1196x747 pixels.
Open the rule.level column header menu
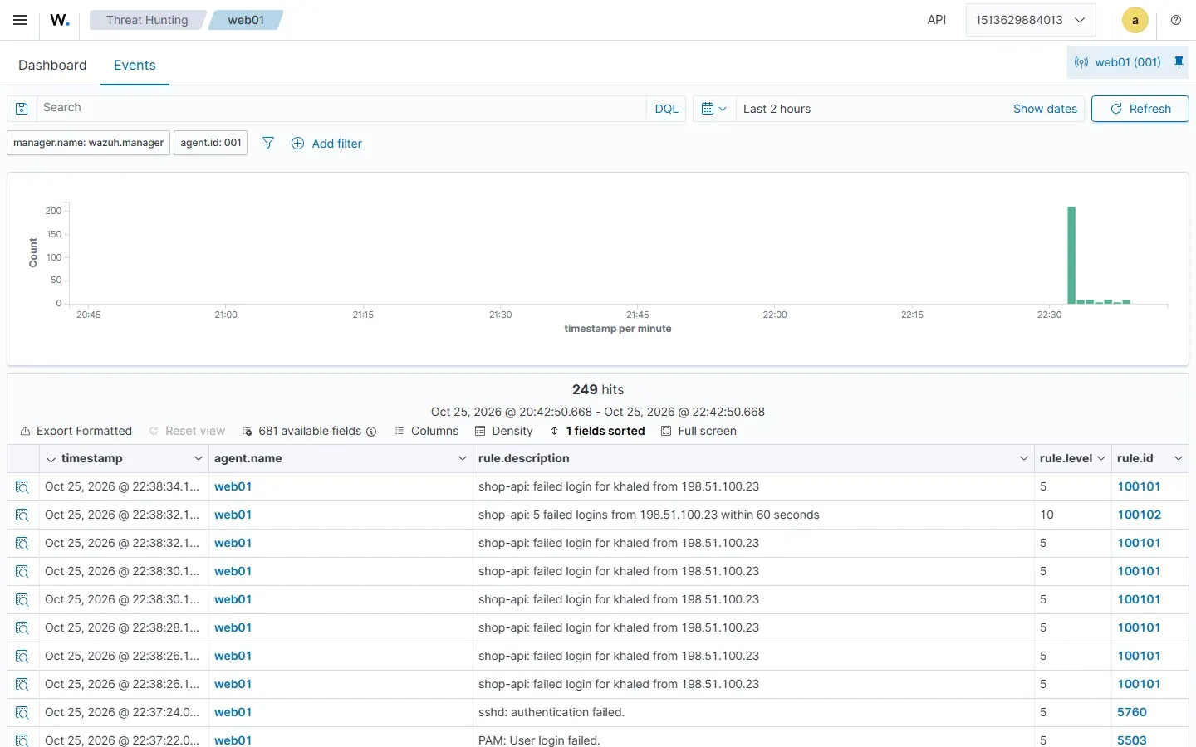(x=1101, y=458)
